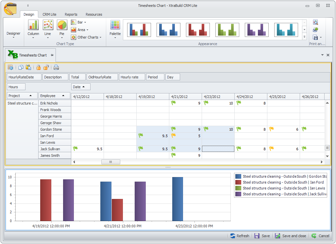Click the paste clipboard icon in toolbar

tap(28, 68)
